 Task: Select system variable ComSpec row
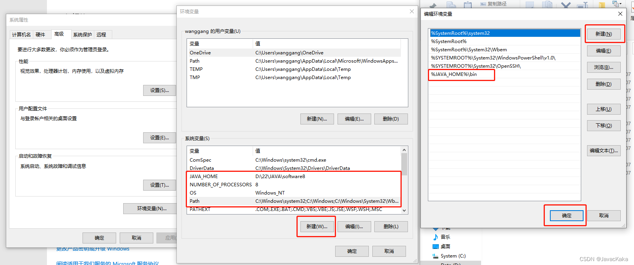[294, 160]
